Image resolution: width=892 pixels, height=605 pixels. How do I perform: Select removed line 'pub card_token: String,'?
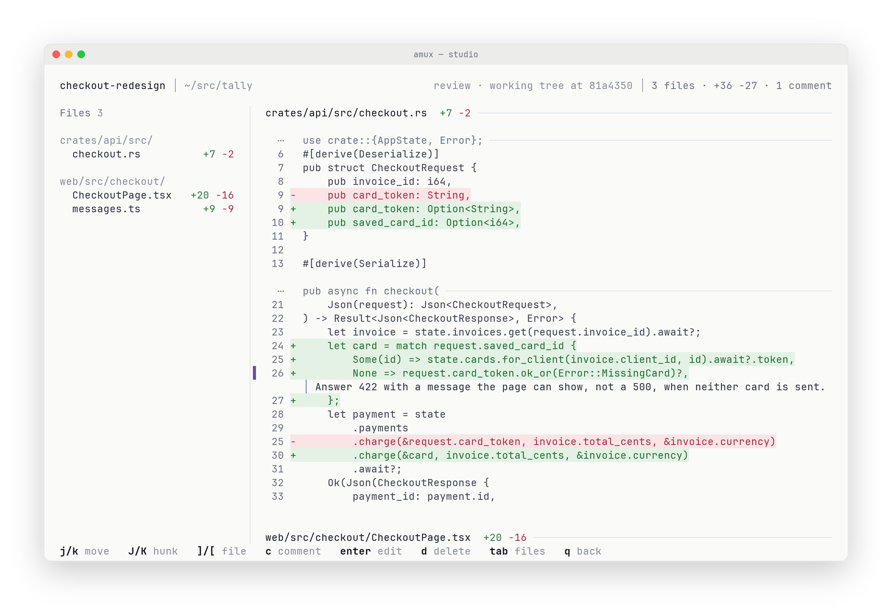tap(380, 195)
